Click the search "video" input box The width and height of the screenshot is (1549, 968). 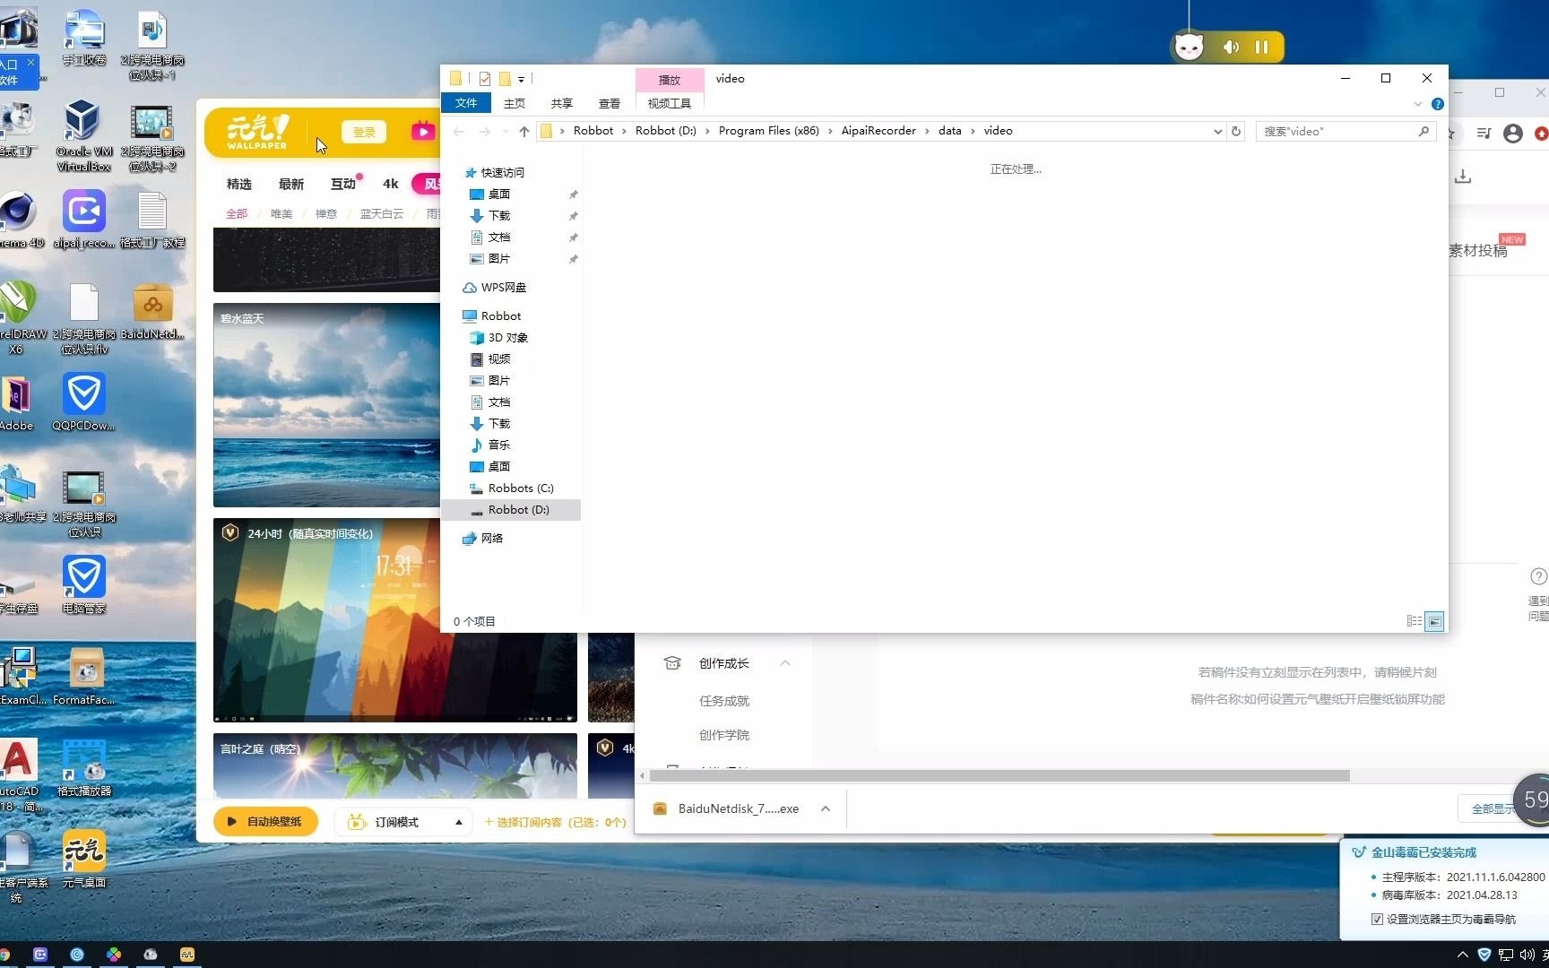point(1337,131)
